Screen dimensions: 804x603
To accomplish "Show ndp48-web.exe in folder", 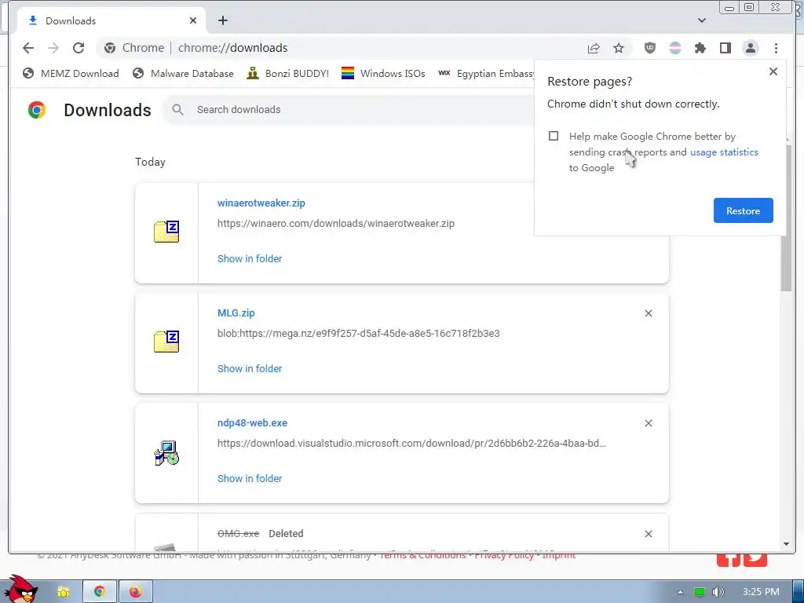I will 250,478.
